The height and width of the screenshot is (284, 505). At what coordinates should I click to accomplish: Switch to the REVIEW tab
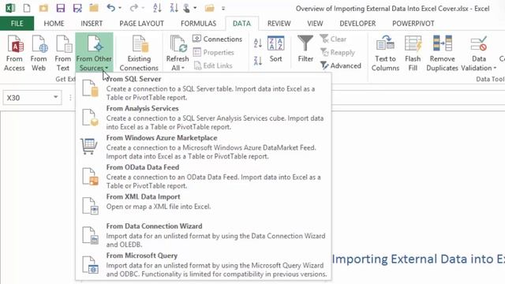(x=279, y=24)
